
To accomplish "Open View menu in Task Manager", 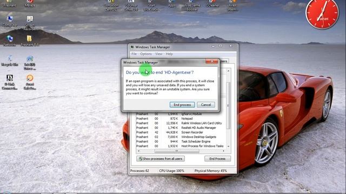I will 158,54.
